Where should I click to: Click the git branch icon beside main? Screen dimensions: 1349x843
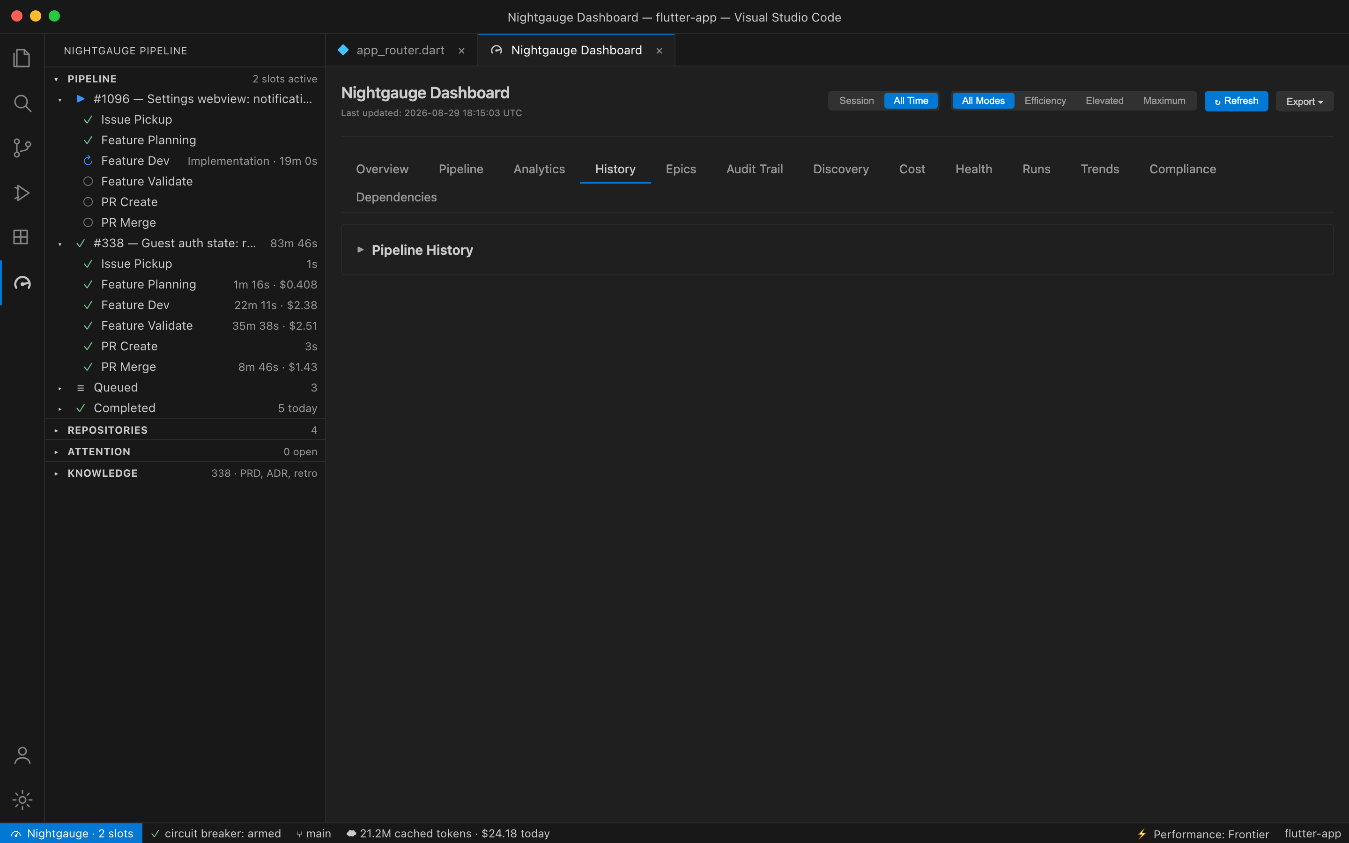click(x=299, y=834)
